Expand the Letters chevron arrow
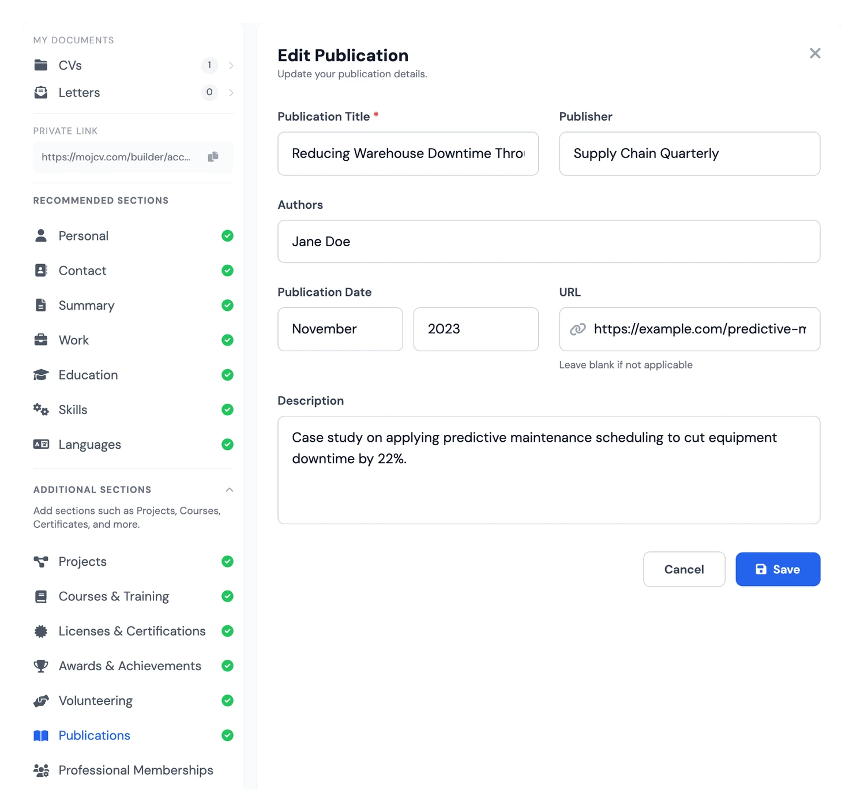 [231, 92]
